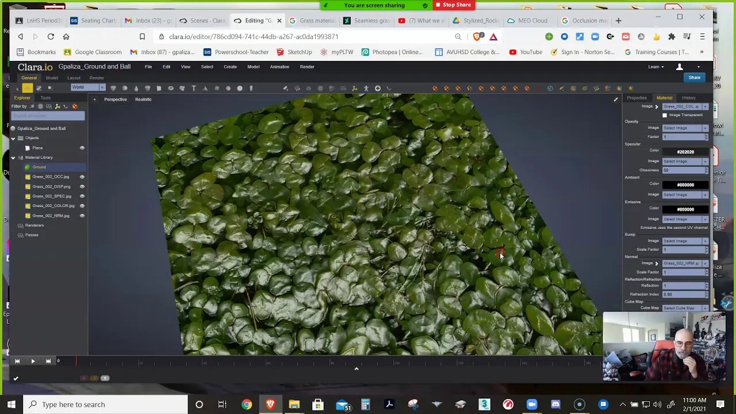Open the Brave extensions puzzle icon
Image resolution: width=736 pixels, height=414 pixels.
pyautogui.click(x=672, y=37)
